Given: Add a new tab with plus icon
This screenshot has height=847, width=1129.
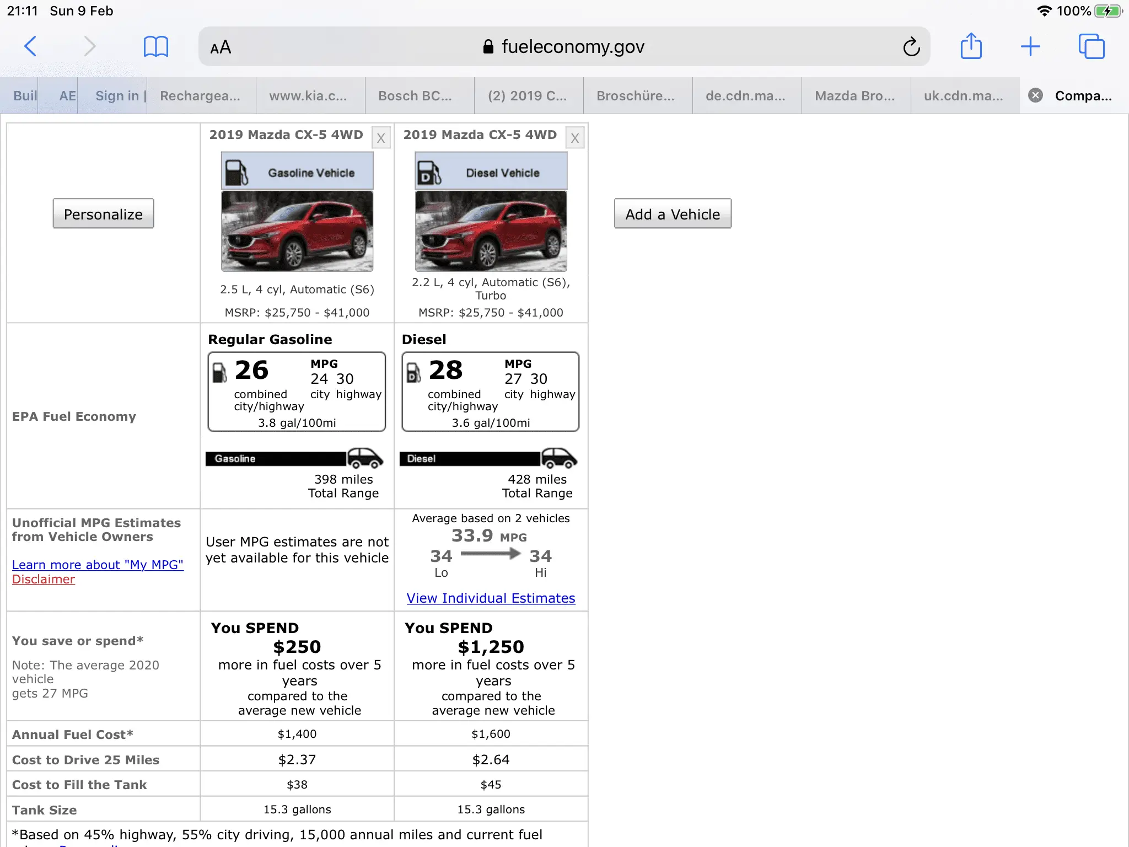Looking at the screenshot, I should coord(1030,46).
